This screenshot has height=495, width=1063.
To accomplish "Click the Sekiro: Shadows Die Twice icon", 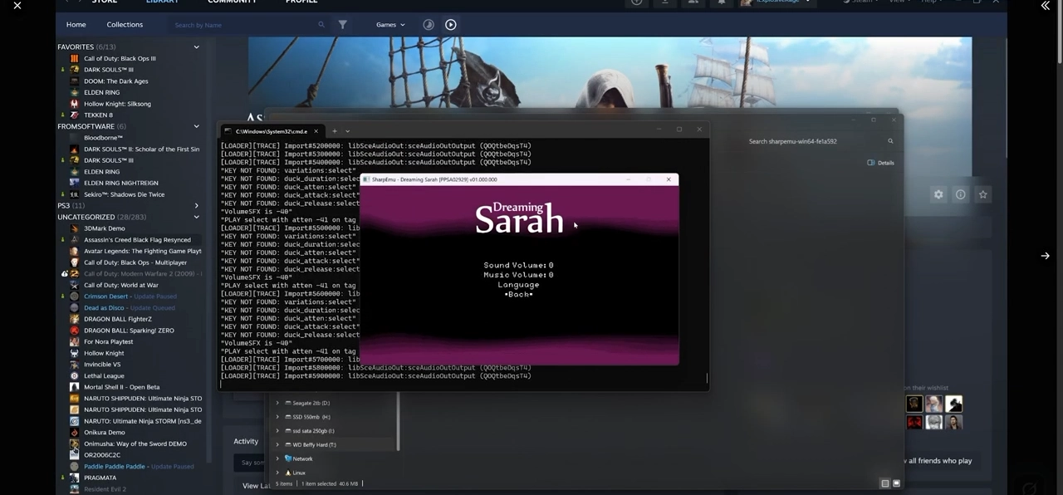I will point(75,194).
